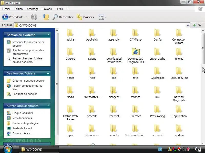This screenshot has height=153, width=205.
Task: Open the Rechercher search tool
Action: point(63,17)
